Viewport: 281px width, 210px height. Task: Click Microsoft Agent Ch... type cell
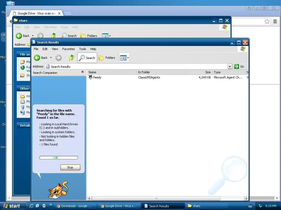228,77
